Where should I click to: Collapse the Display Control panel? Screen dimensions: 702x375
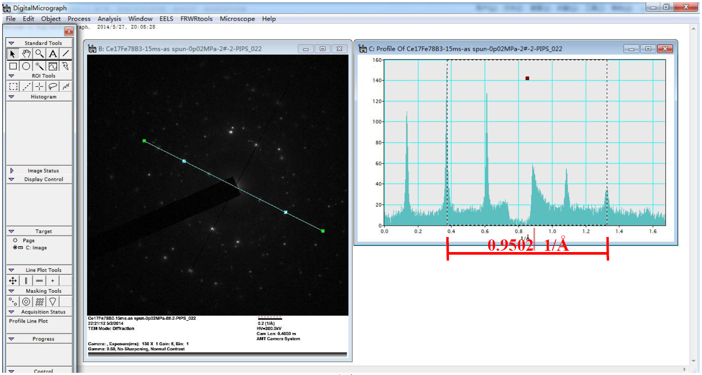11,179
